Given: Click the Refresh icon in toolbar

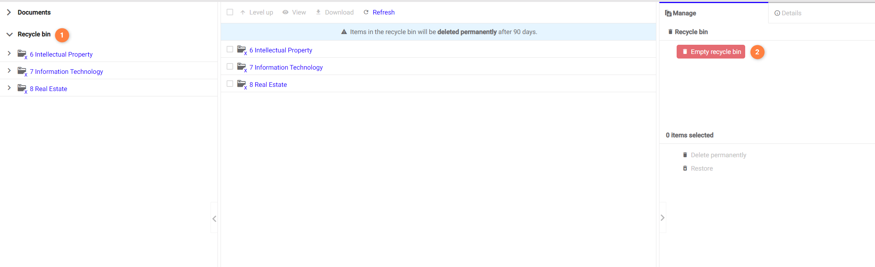Looking at the screenshot, I should tap(366, 12).
